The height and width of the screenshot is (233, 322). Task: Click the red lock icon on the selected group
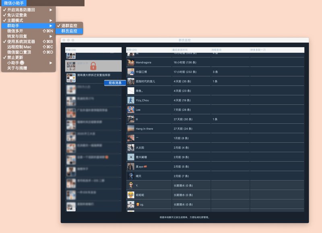pos(93,66)
